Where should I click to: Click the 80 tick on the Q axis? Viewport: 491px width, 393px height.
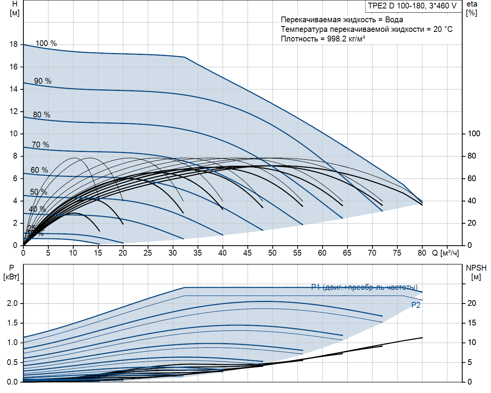coord(422,253)
